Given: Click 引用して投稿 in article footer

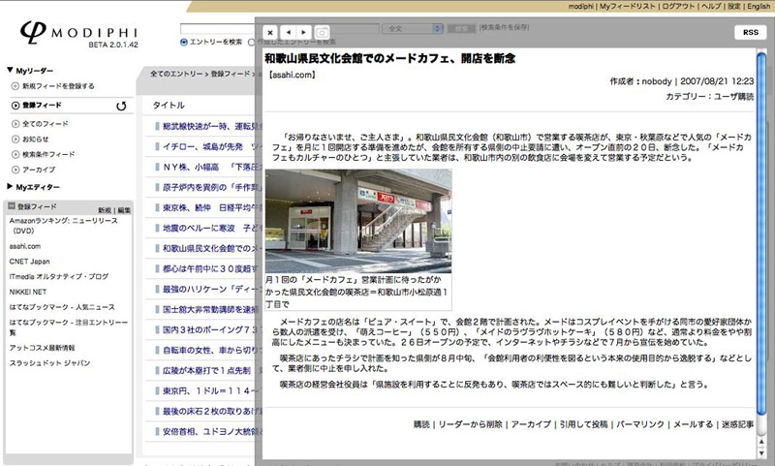Looking at the screenshot, I should point(583,424).
